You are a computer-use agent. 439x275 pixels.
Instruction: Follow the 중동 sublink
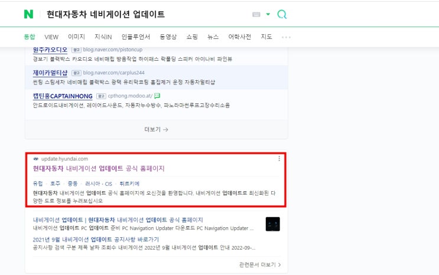[x=73, y=184]
